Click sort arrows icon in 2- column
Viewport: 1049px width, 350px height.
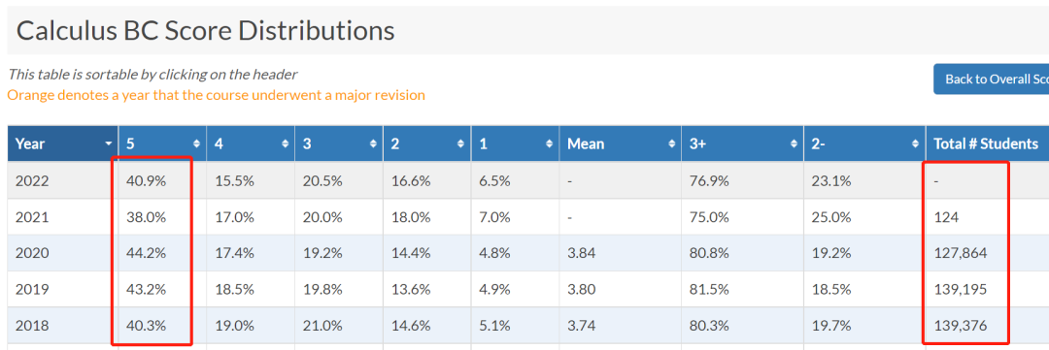915,143
